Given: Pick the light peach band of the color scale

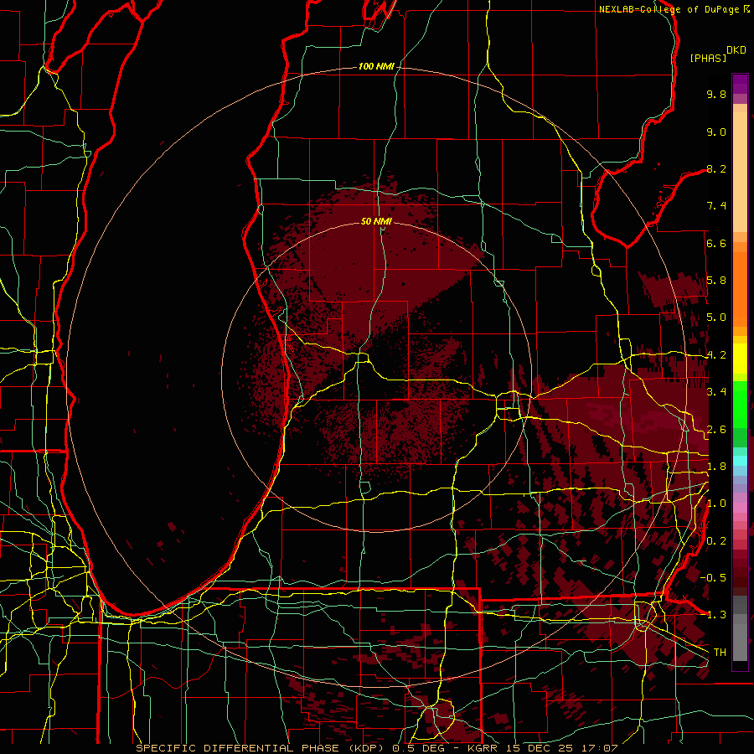Looking at the screenshot, I should pyautogui.click(x=740, y=172).
